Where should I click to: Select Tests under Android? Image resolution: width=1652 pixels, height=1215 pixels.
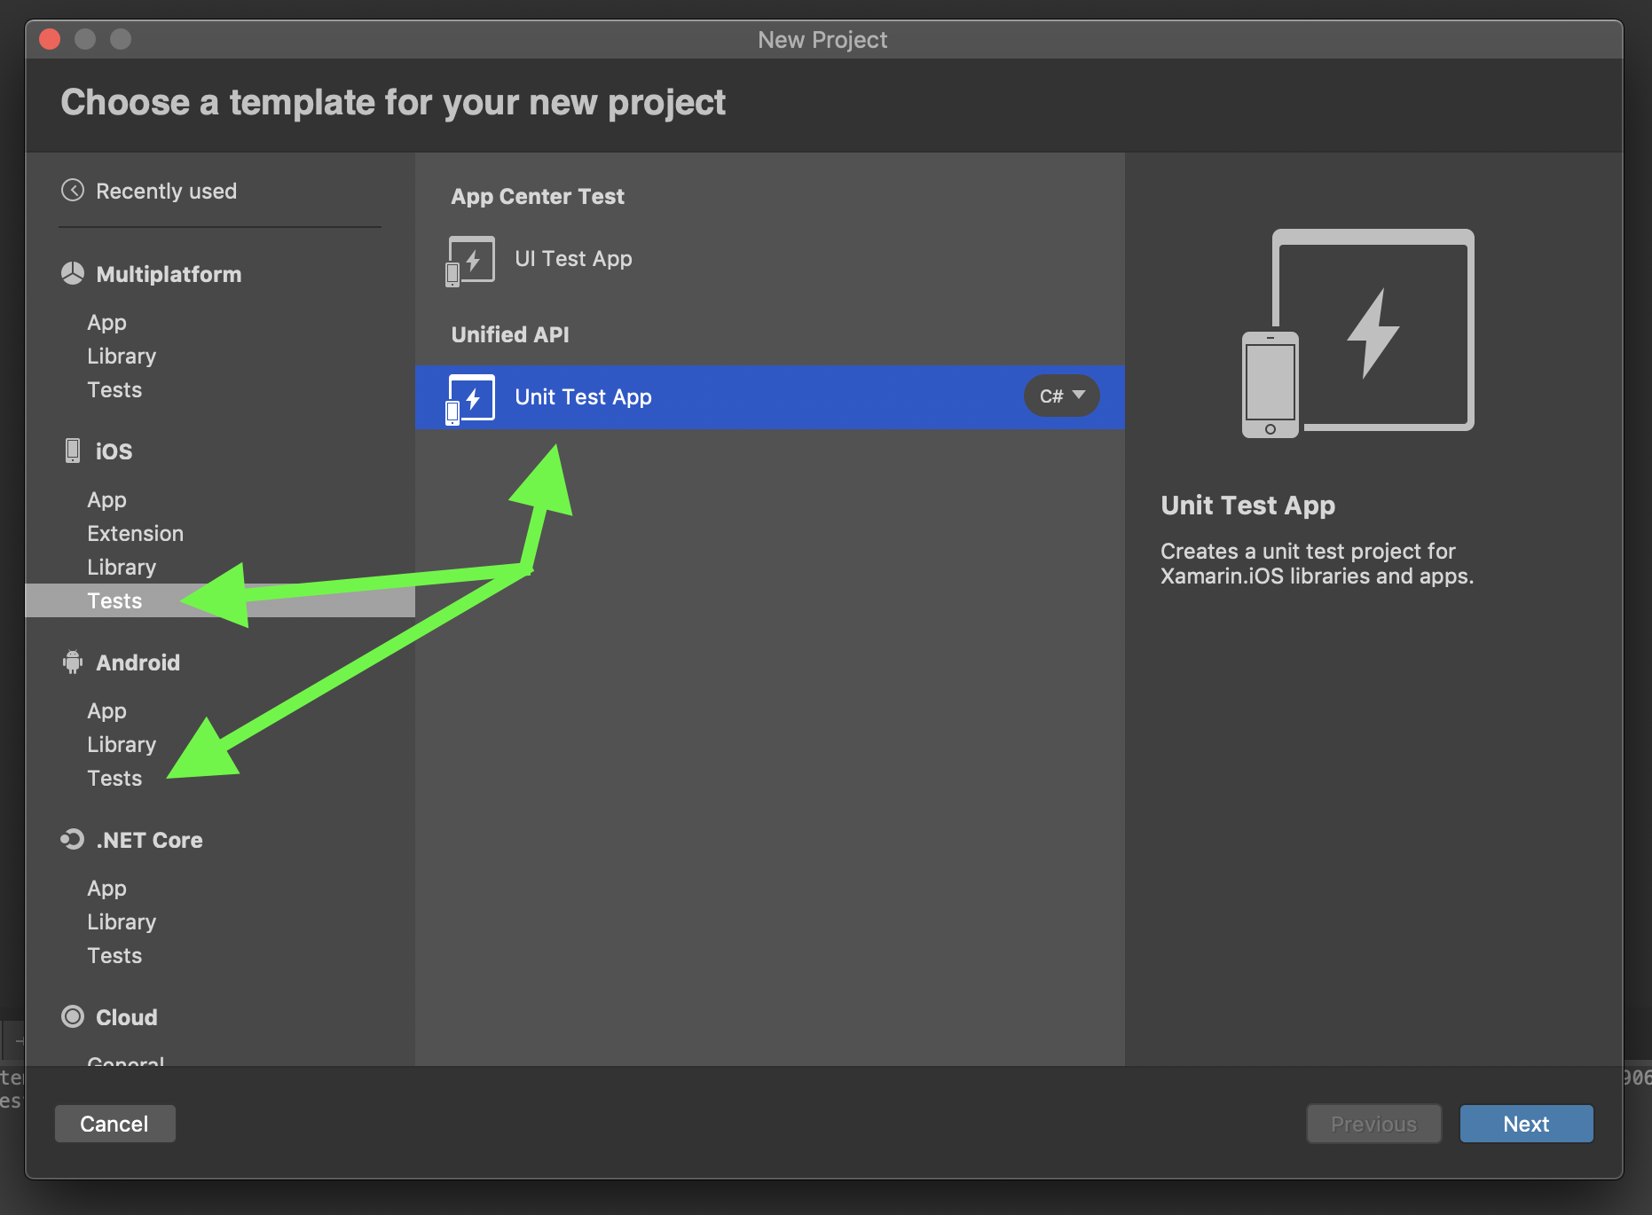114,778
